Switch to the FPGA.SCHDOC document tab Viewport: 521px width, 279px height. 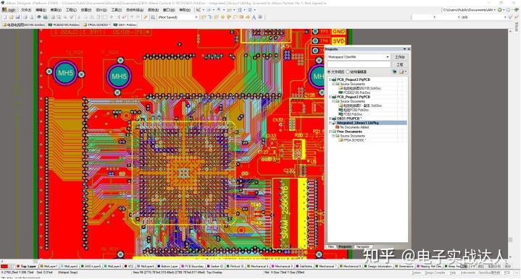pyautogui.click(x=96, y=25)
